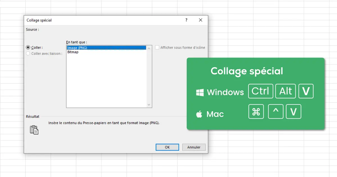Click the list's scroll down arrow
Image resolution: width=337 pixels, height=177 pixels.
pyautogui.click(x=149, y=105)
